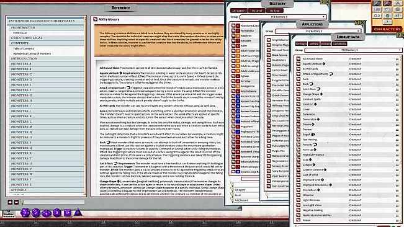Collapse all Reference sections with minus icon
Screen dimensions: 404x227
(x=16, y=202)
